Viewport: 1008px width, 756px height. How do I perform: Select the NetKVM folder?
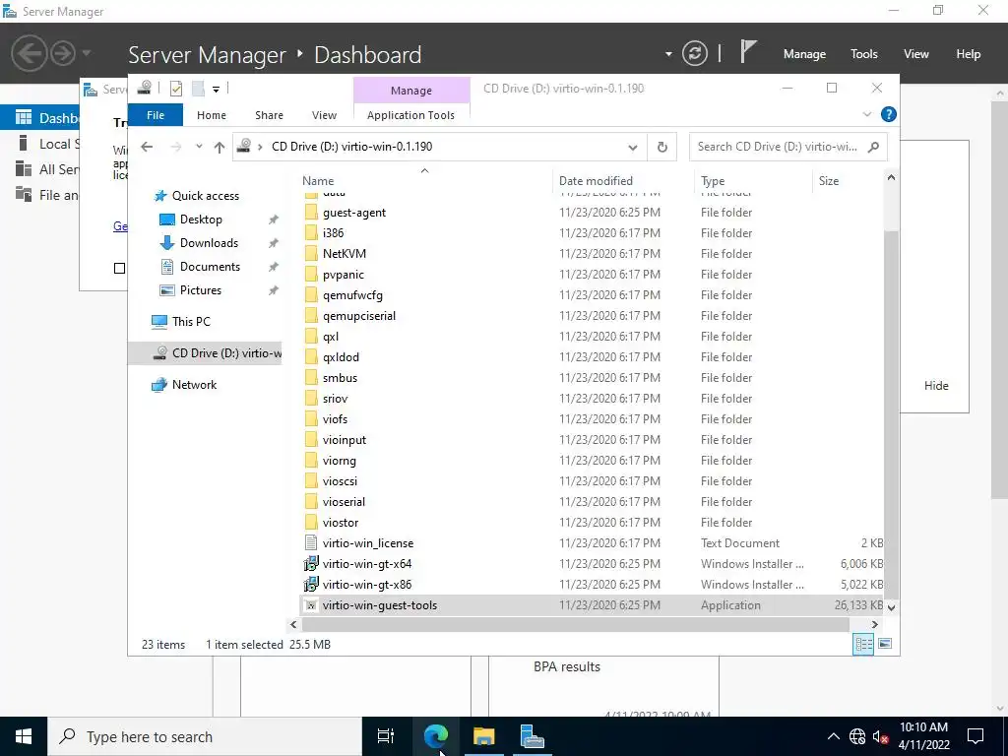(344, 253)
